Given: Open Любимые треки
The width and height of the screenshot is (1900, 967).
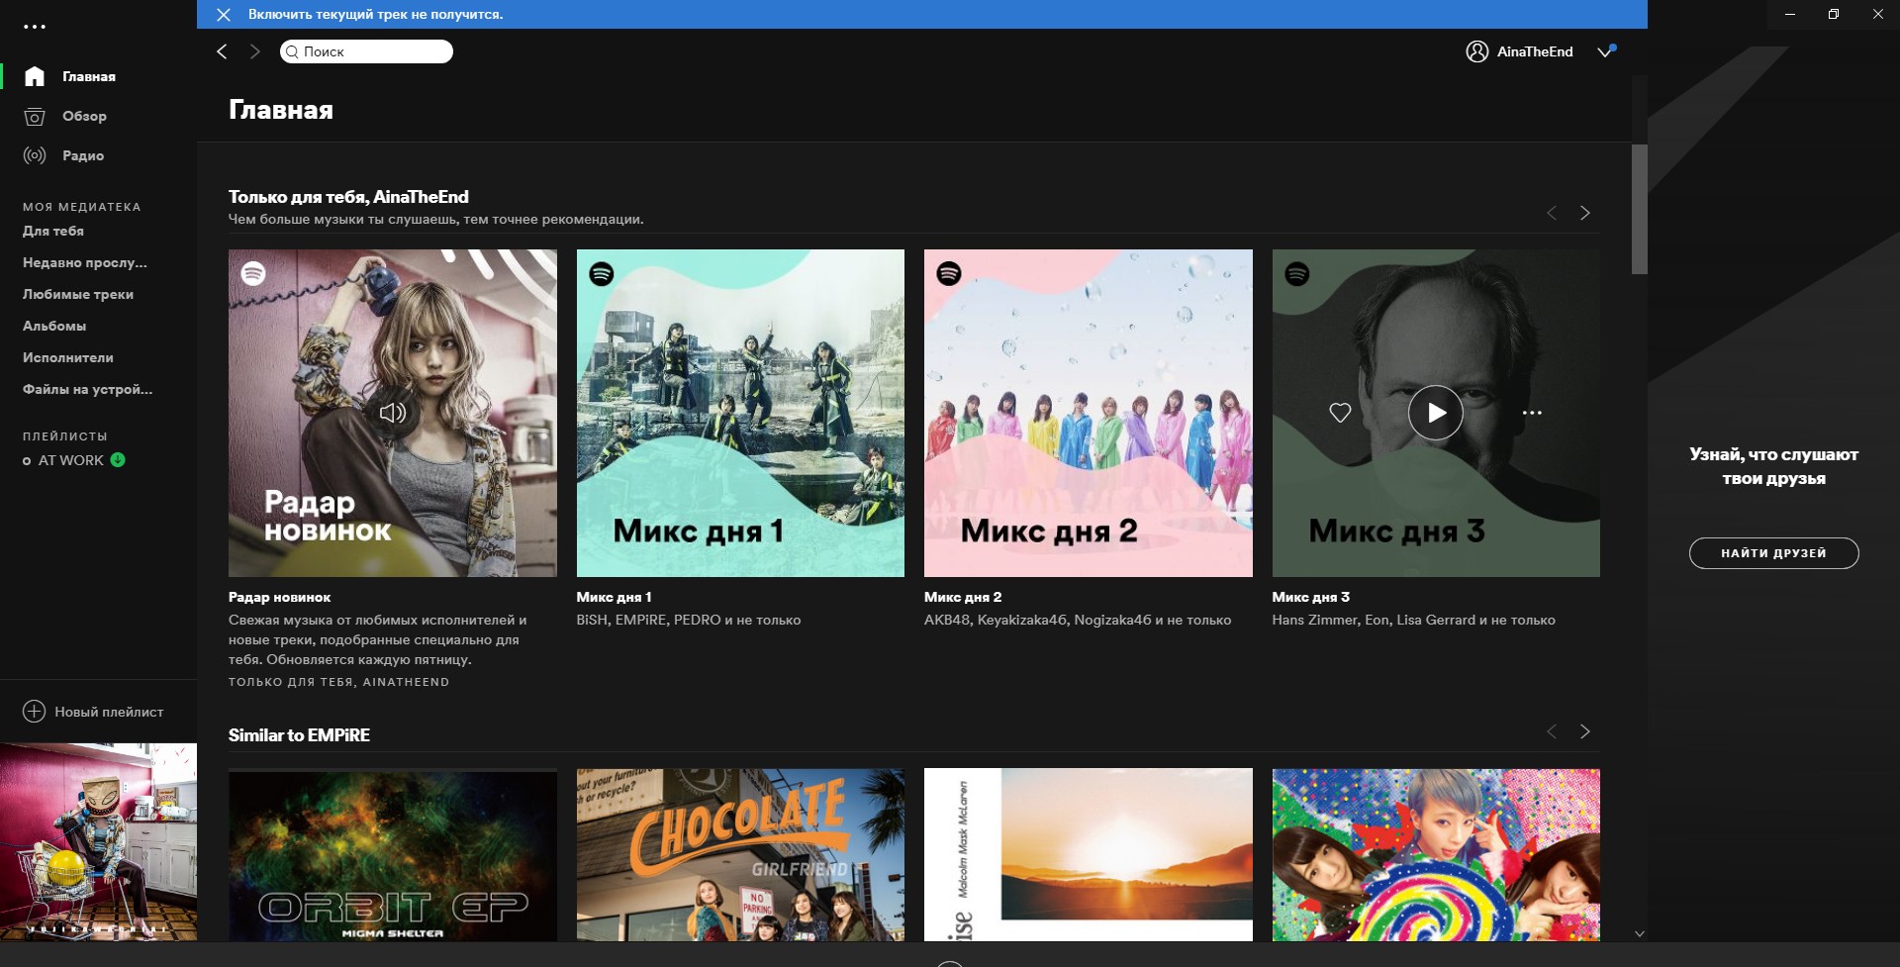Looking at the screenshot, I should pyautogui.click(x=78, y=294).
